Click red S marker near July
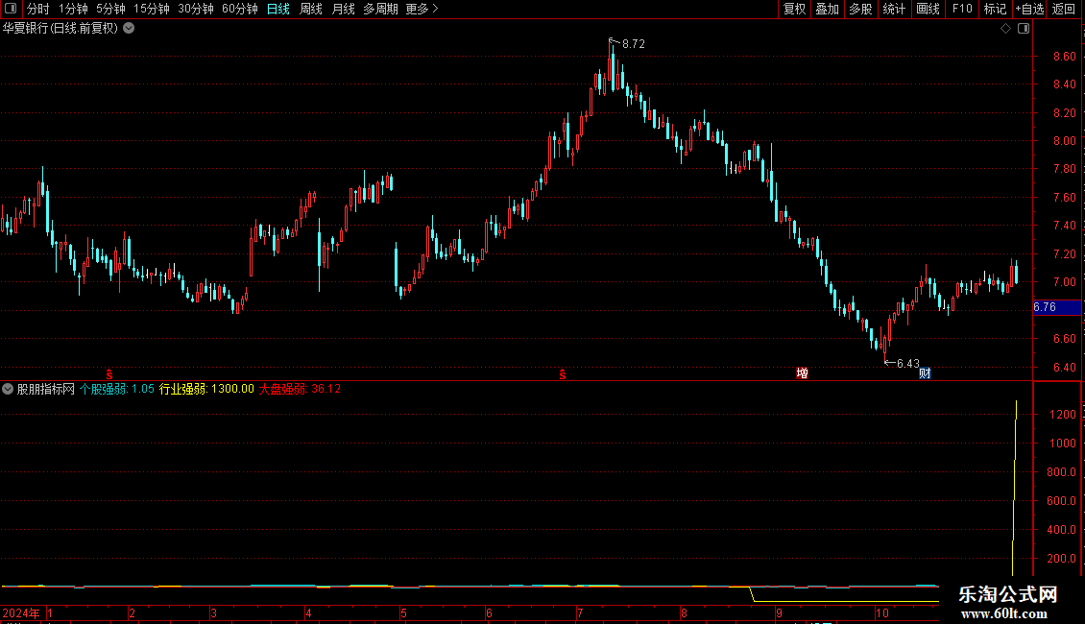1085x624 pixels. pyautogui.click(x=563, y=374)
